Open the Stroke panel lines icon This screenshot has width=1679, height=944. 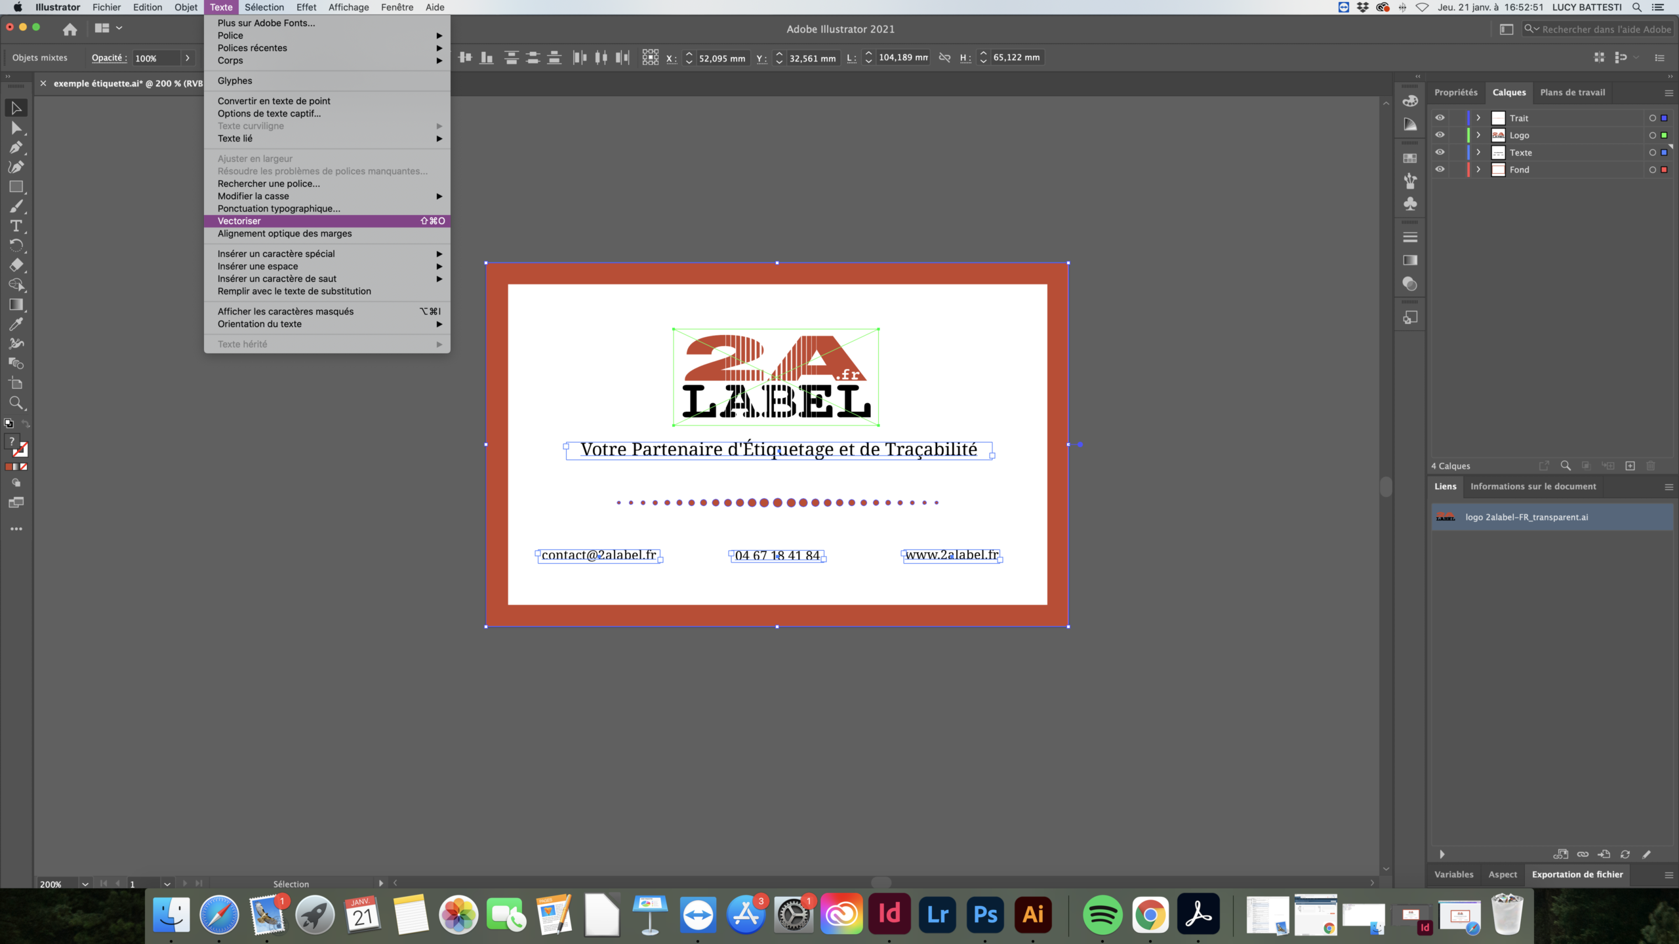pyautogui.click(x=1410, y=237)
